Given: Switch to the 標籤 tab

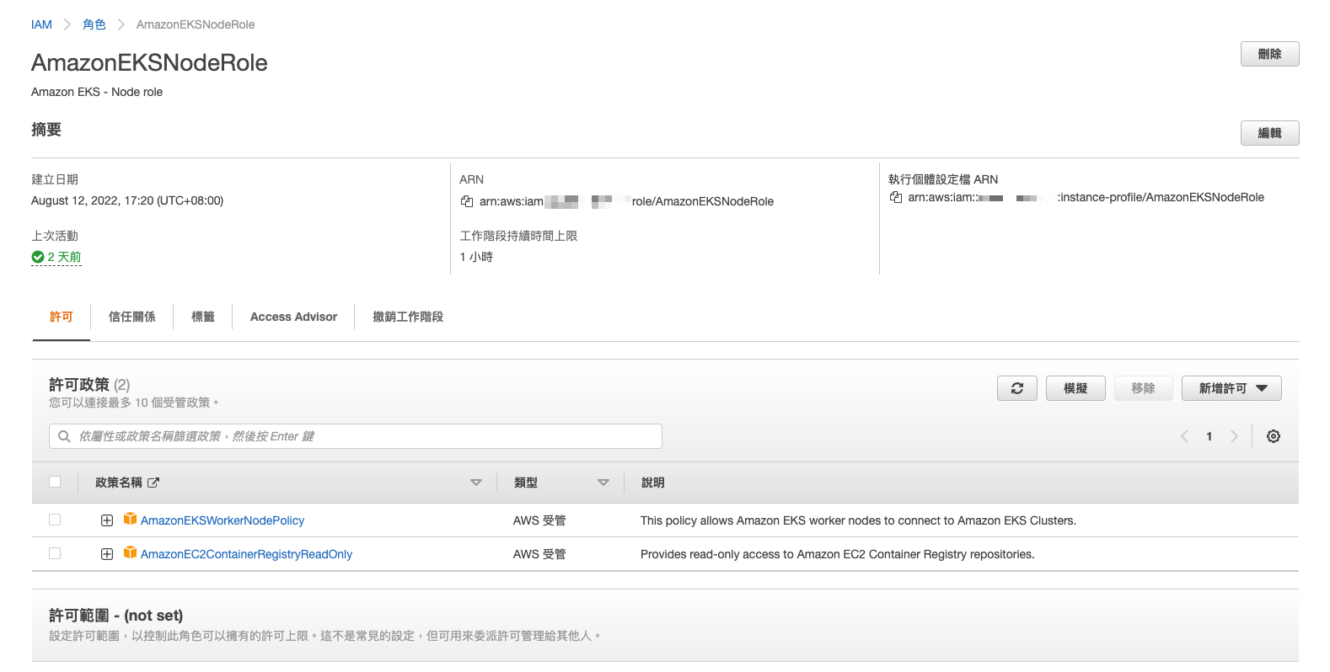Looking at the screenshot, I should pyautogui.click(x=203, y=317).
